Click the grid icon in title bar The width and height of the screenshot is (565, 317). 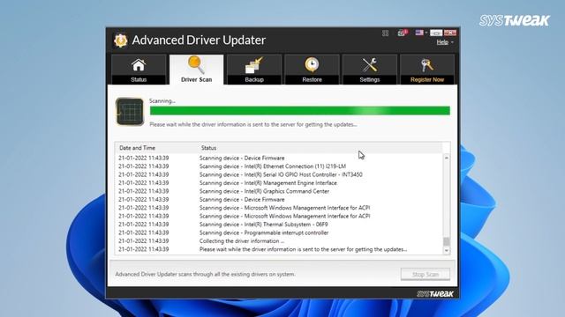385,33
